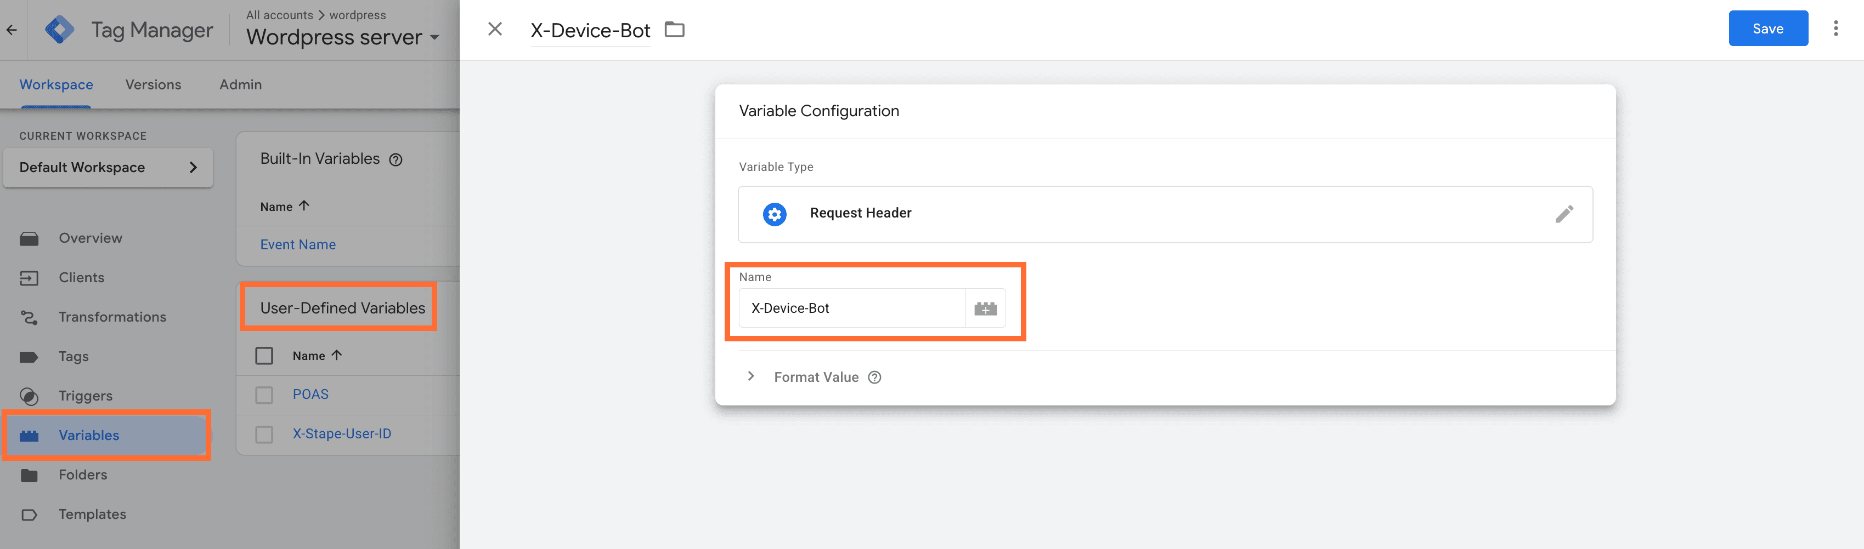Open the three-dot more actions menu
This screenshot has height=549, width=1864.
click(1835, 29)
